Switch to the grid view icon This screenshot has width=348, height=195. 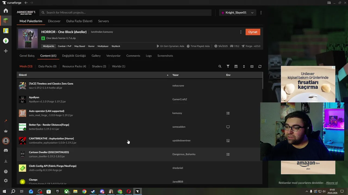tap(236, 66)
